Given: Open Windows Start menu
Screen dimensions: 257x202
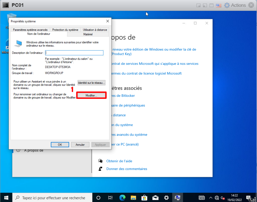Looking at the screenshot, I should click(x=6, y=198).
